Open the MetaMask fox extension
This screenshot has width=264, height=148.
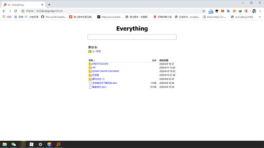point(222,11)
